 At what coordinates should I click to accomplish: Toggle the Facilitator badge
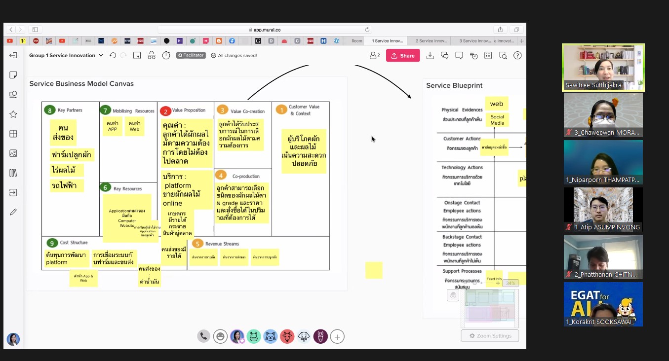click(191, 56)
